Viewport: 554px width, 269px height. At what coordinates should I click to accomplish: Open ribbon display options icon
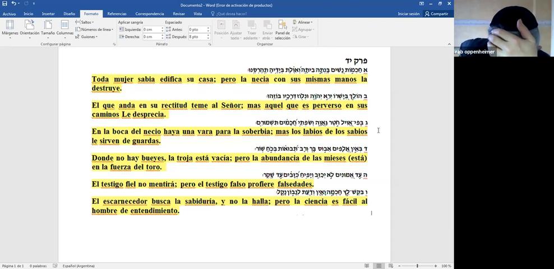(x=422, y=3)
